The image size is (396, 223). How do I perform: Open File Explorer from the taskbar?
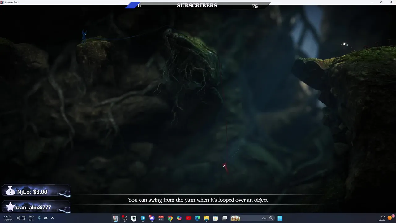pyautogui.click(x=206, y=218)
